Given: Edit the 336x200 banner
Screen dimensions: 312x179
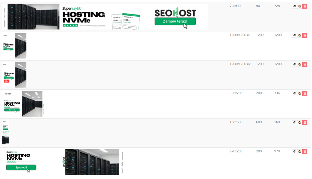Looking at the screenshot, I should tap(300, 93).
